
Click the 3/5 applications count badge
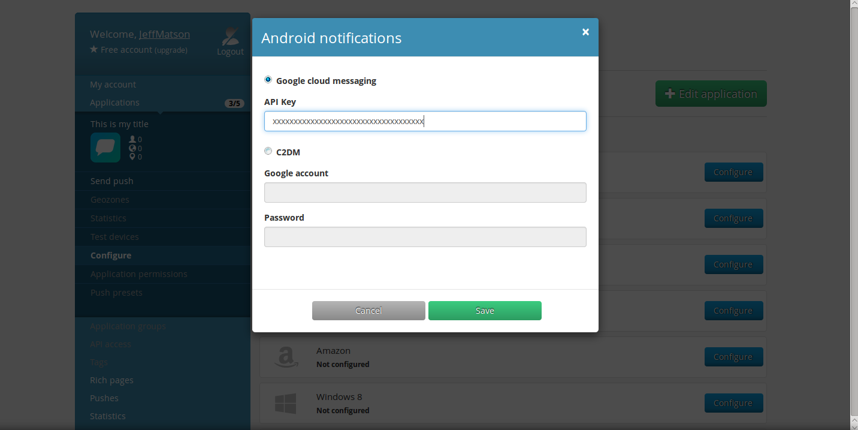234,103
